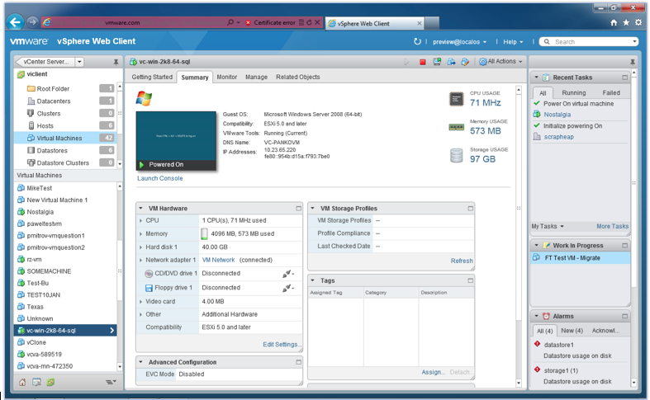Switch to the Monitor tab
This screenshot has height=400, width=650.
[226, 77]
